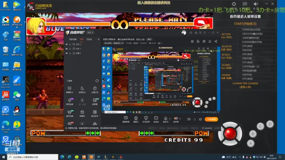Hide the 文本 2 source with its eye icon

[67, 44]
